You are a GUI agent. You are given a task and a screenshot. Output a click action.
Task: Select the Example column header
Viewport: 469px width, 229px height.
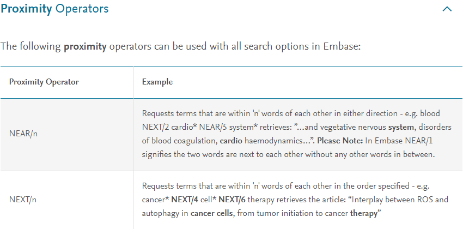point(157,82)
